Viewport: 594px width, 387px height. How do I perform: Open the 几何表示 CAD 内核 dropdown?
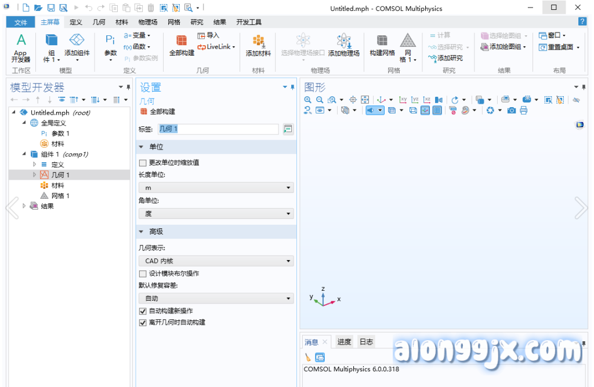tap(216, 261)
